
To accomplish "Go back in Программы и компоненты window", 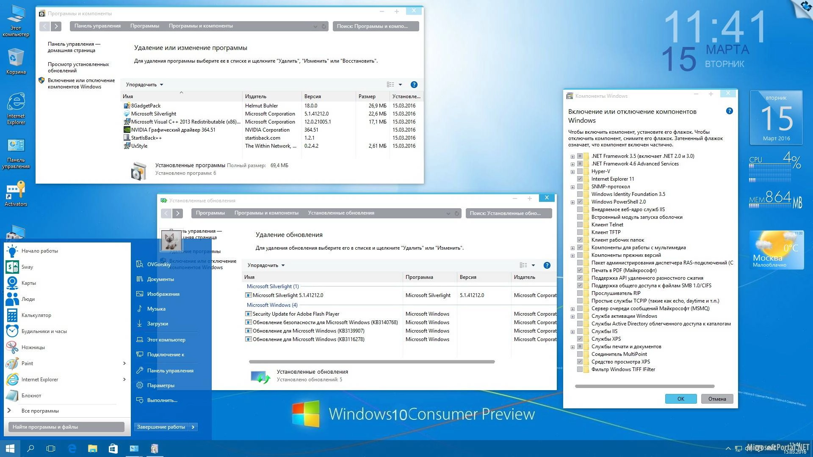I will pos(44,26).
